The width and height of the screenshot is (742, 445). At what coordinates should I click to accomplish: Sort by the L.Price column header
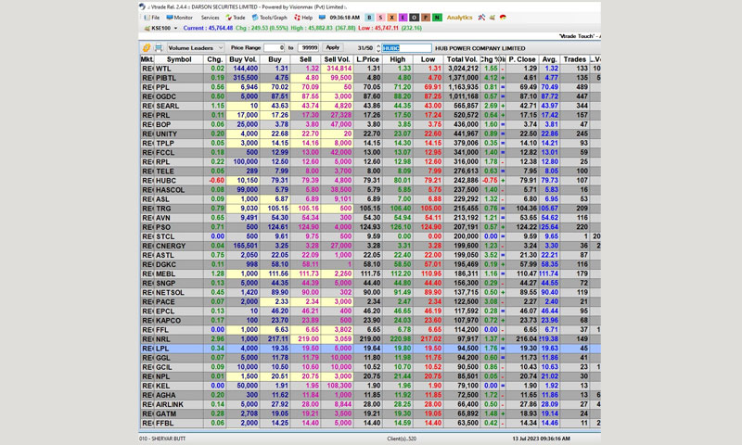coord(367,59)
